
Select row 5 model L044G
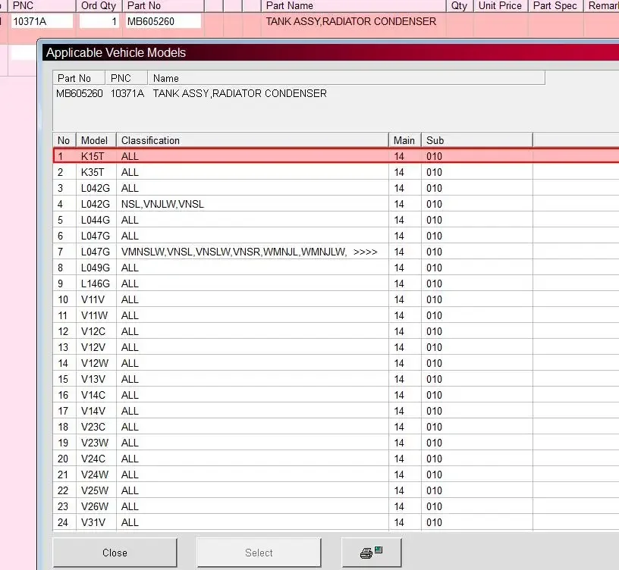point(336,220)
